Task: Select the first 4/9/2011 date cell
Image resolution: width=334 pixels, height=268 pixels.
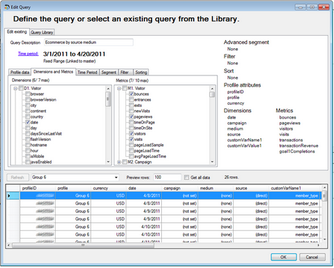Action: pyautogui.click(x=144, y=211)
